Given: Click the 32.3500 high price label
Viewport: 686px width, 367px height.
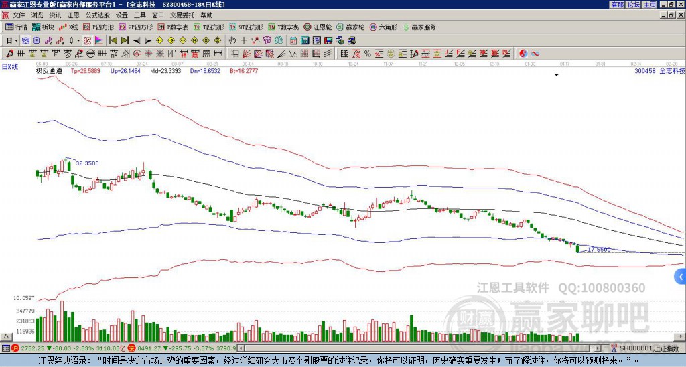Looking at the screenshot, I should [x=88, y=163].
